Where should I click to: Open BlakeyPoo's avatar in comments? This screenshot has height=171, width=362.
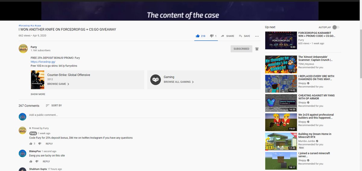click(23, 153)
